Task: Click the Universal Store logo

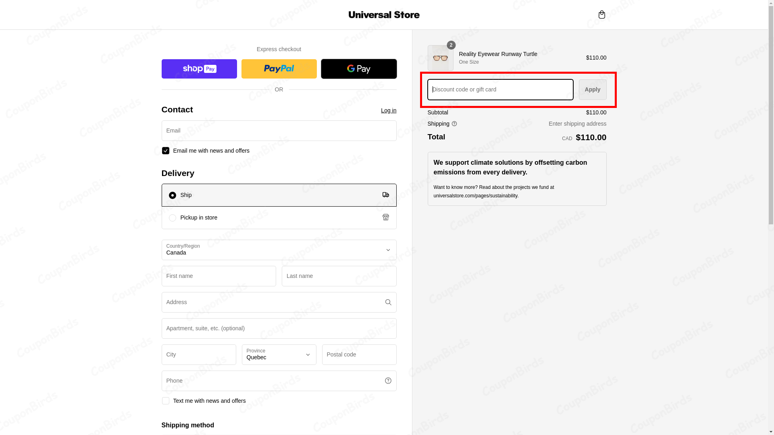Action: tap(384, 15)
